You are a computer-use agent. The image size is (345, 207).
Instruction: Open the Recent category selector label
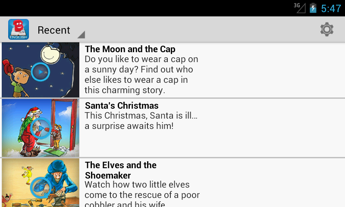54,30
